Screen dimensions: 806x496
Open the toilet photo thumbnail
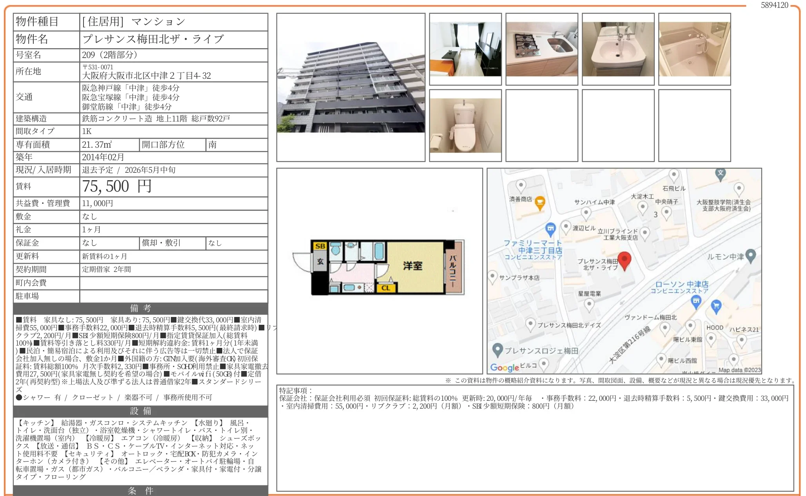click(x=465, y=126)
